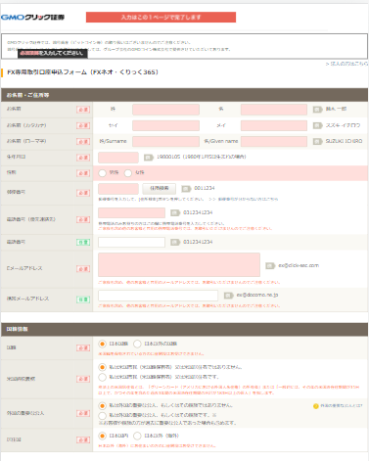
Task: Choose residence in Japan (日本国内)
Action: pos(102,436)
